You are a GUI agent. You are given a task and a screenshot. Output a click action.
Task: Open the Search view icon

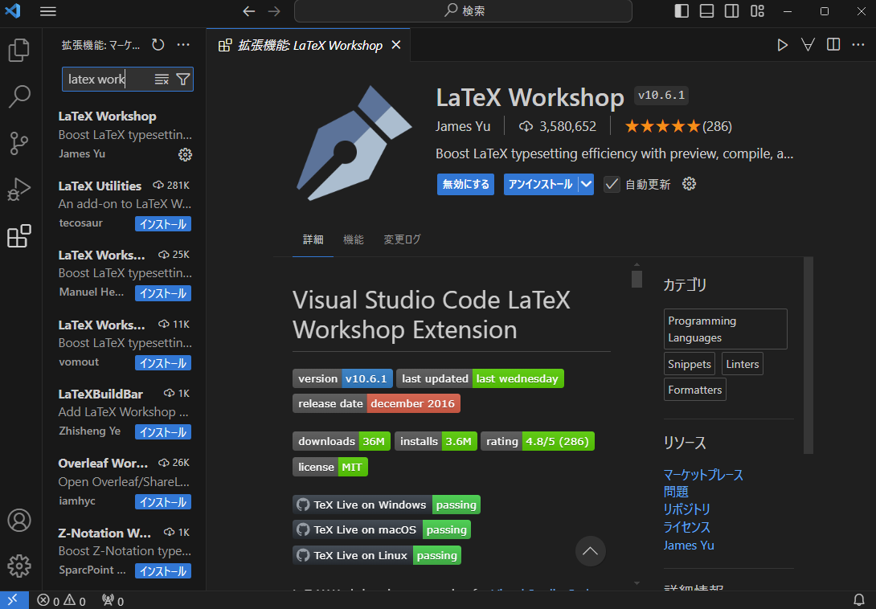[19, 96]
